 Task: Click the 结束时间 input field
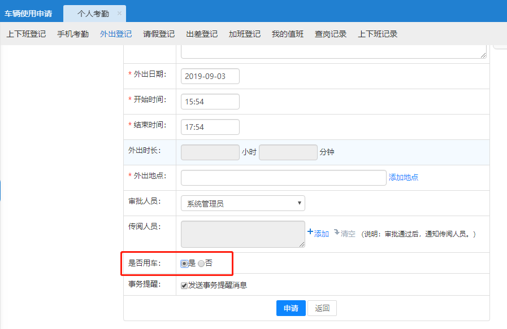point(210,127)
